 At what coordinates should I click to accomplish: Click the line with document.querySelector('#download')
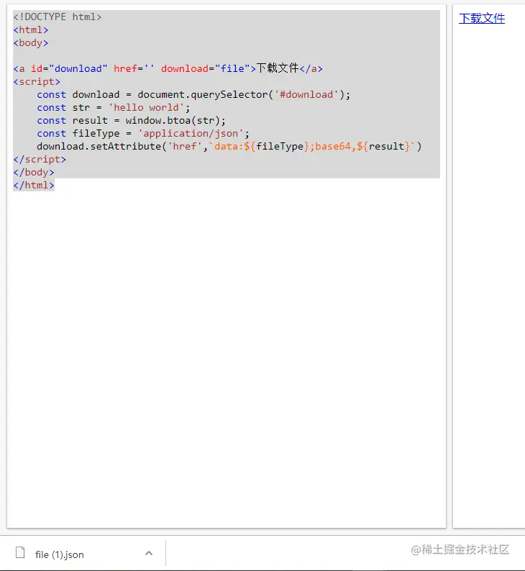pos(193,95)
